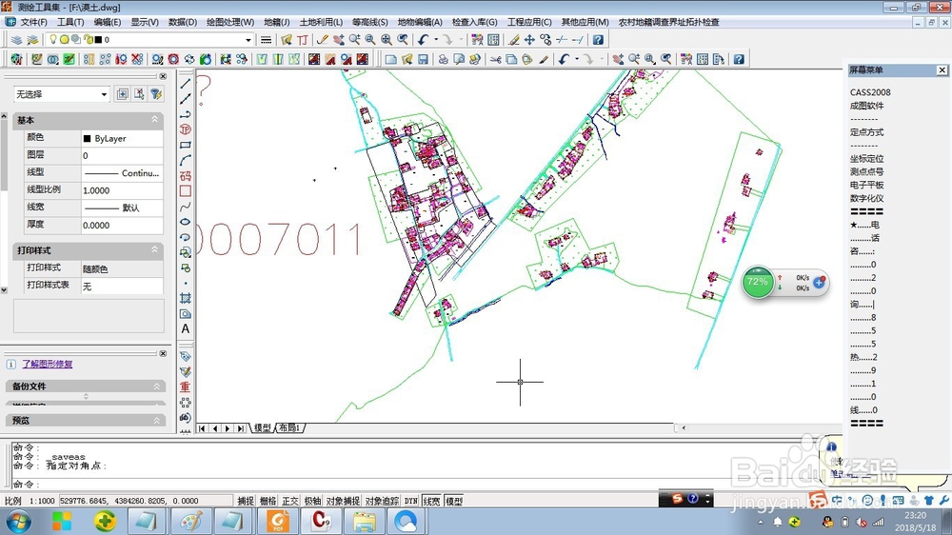Toggle 对象追踪 object tracking
Viewport: 952px width, 535px height.
tap(382, 501)
